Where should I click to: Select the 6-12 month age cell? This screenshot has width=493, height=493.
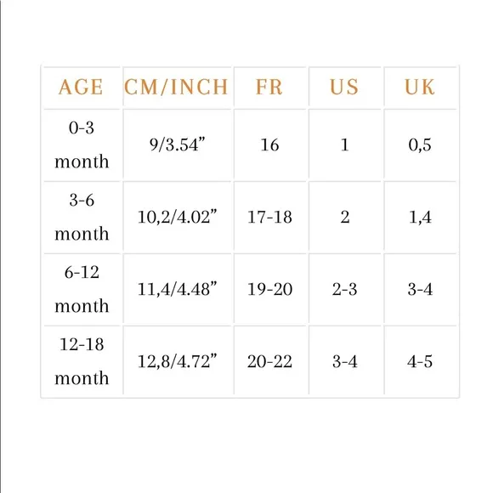click(82, 289)
